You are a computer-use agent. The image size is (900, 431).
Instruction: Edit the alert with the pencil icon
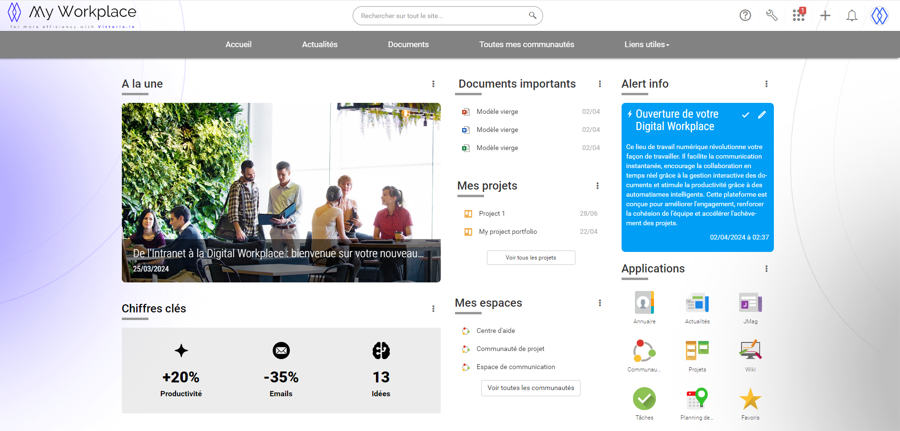coord(762,115)
